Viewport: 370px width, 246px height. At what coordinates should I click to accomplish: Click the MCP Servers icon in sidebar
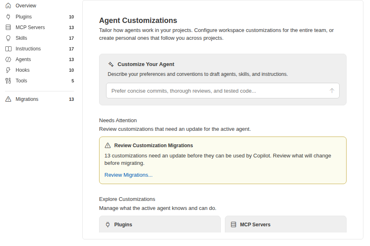[x=8, y=27]
